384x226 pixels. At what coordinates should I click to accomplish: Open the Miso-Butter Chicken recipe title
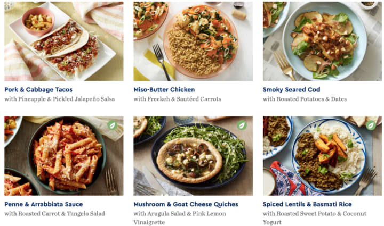click(x=164, y=89)
